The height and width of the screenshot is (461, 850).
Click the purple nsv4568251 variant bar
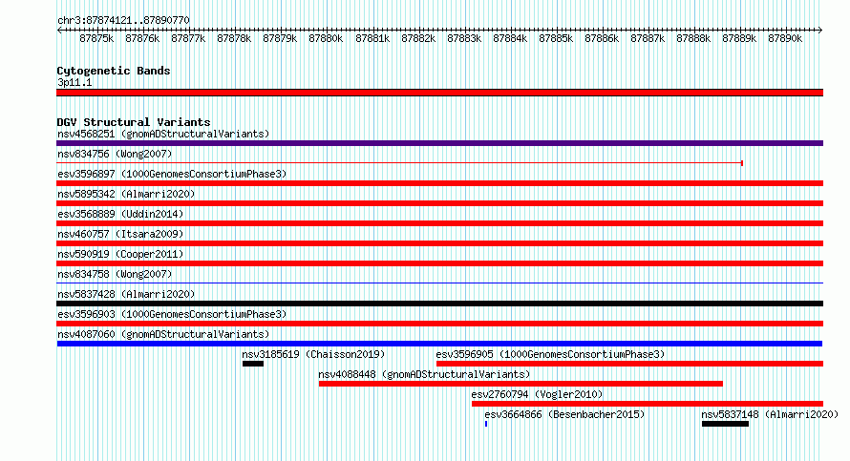pyautogui.click(x=439, y=143)
